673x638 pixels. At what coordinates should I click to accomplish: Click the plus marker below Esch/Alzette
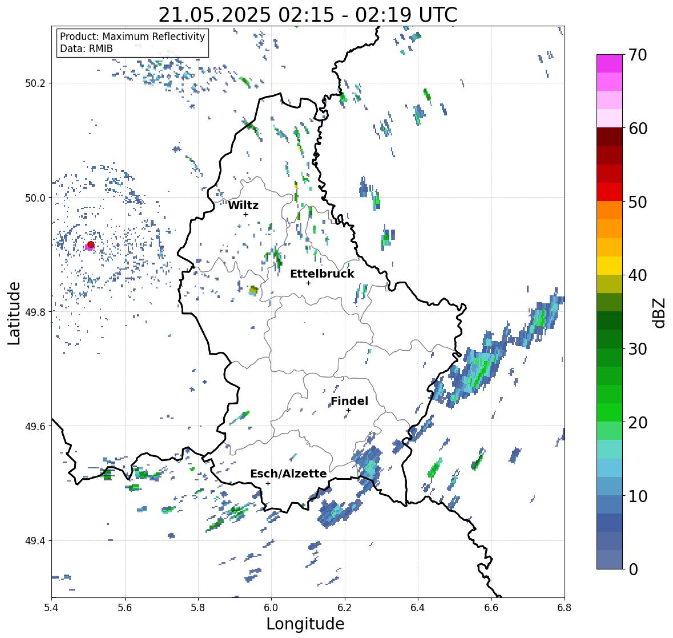268,483
